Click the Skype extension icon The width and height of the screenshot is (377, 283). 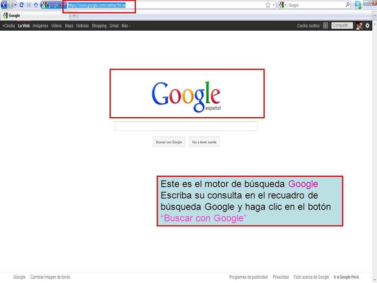point(358,5)
